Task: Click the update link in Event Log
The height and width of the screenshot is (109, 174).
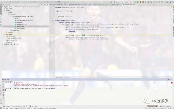Action: 53,88
